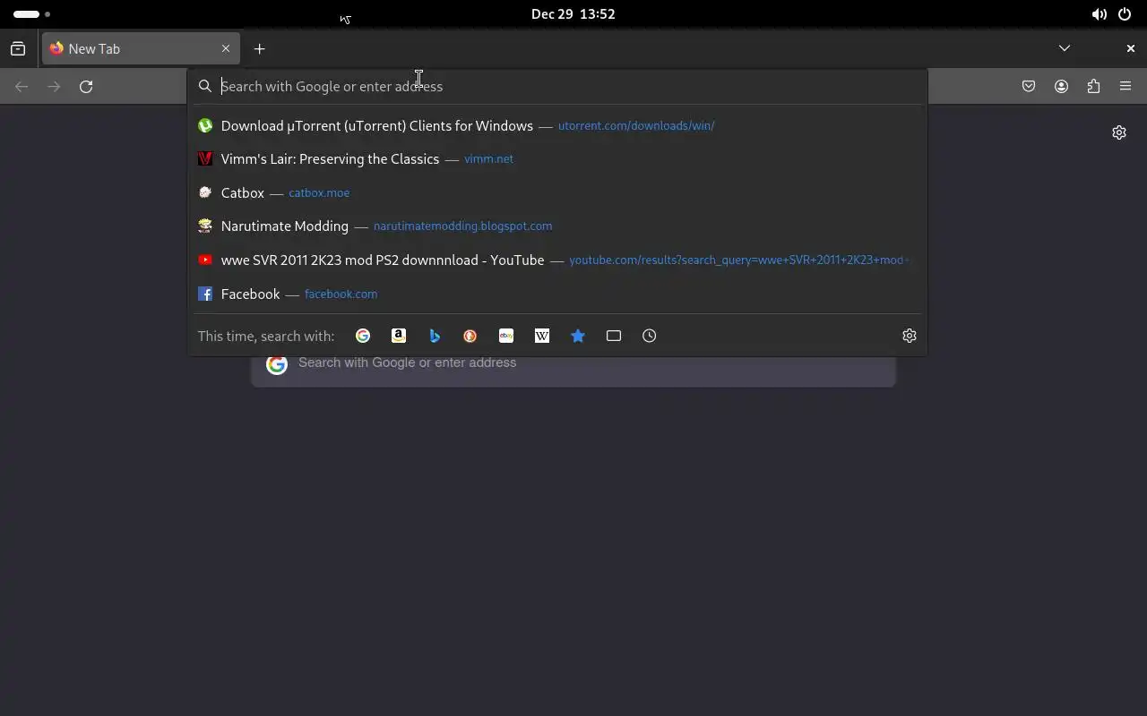Image resolution: width=1147 pixels, height=716 pixels.
Task: Open GNOME Activities overview
Action: [x=31, y=14]
